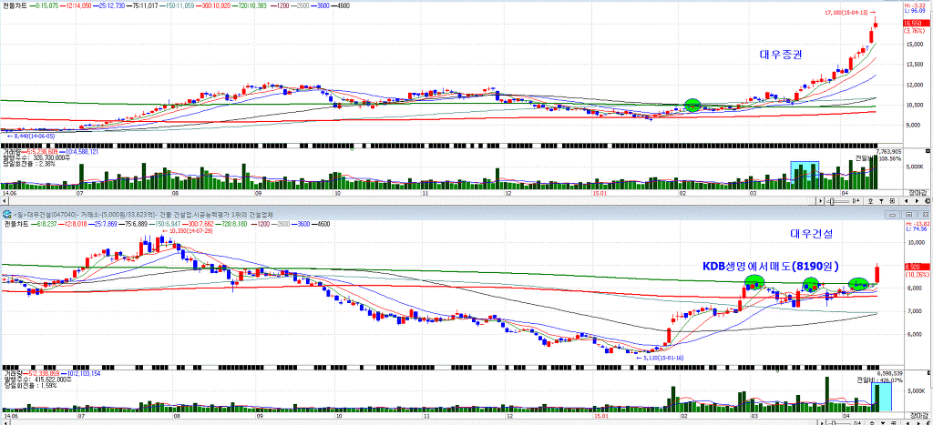Select the 12:8,018 legend in the bottom chart
This screenshot has width=933, height=425.
[x=75, y=224]
